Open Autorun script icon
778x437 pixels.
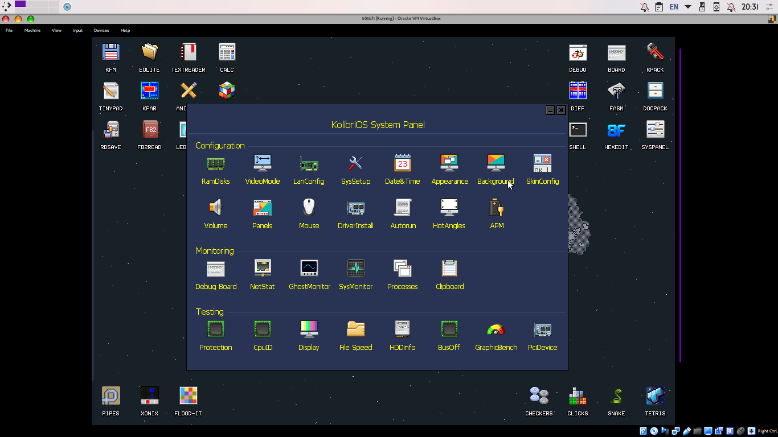click(x=403, y=208)
